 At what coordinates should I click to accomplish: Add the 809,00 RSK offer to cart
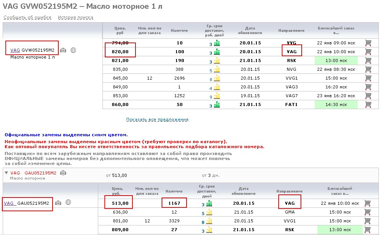pyautogui.click(x=367, y=230)
